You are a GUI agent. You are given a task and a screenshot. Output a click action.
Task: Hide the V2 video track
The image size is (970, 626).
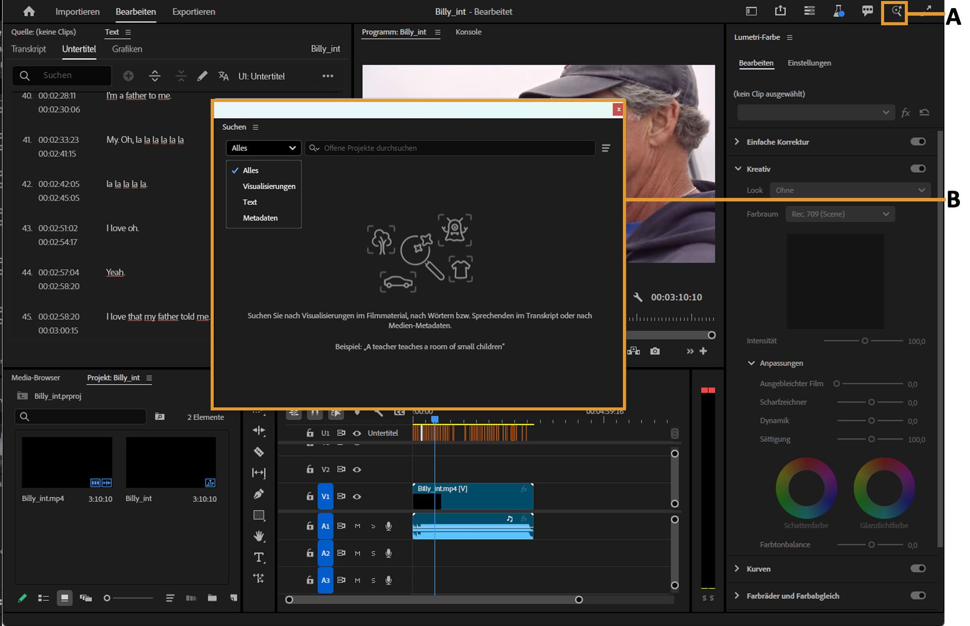click(x=357, y=469)
